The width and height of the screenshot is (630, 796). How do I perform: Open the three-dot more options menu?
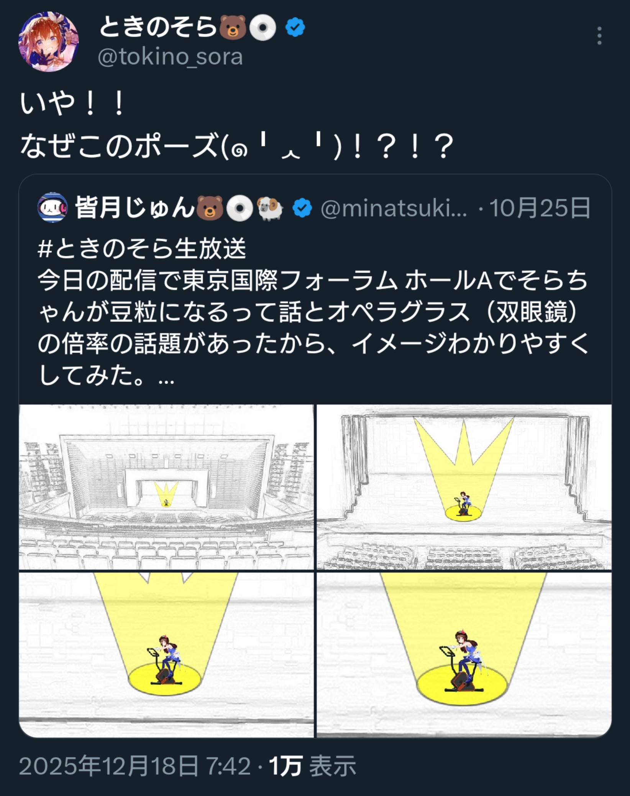pyautogui.click(x=599, y=36)
